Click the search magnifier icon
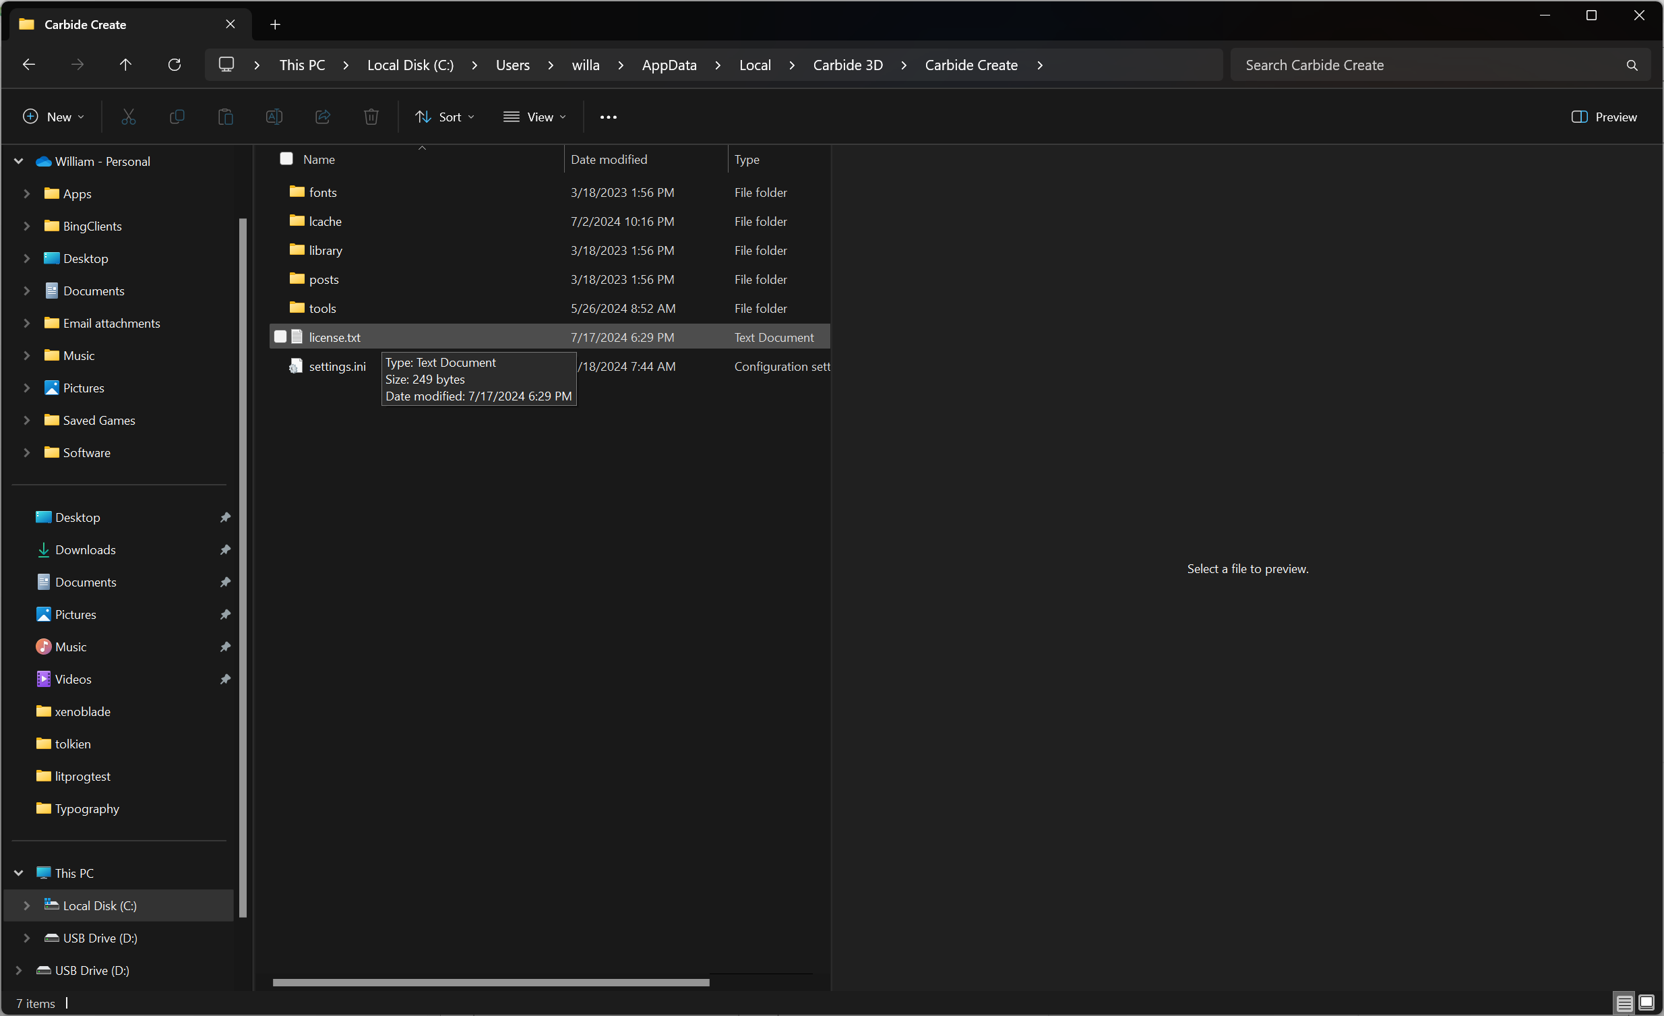 pos(1632,65)
